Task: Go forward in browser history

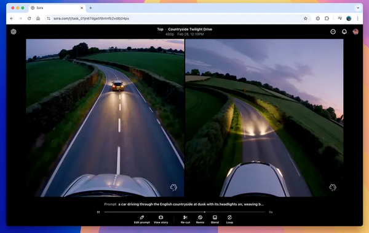Action: 20,18
